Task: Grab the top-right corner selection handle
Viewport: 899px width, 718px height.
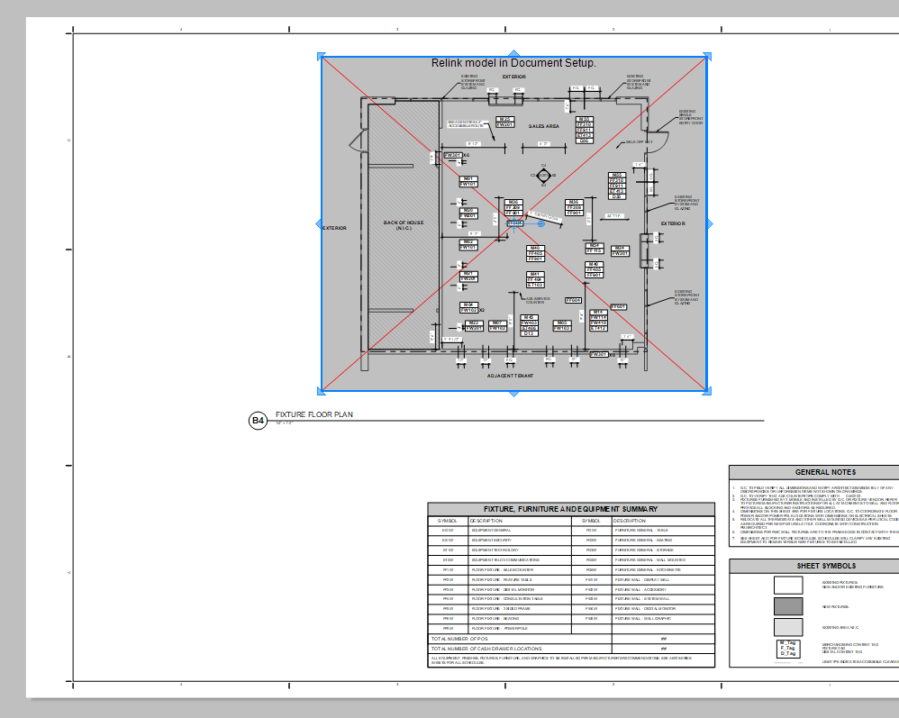Action: pyautogui.click(x=707, y=56)
